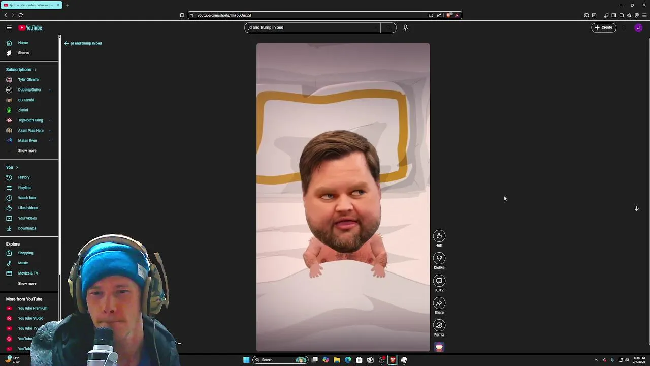Image resolution: width=650 pixels, height=366 pixels.
Task: Click the YouTube search input field
Action: tap(312, 27)
